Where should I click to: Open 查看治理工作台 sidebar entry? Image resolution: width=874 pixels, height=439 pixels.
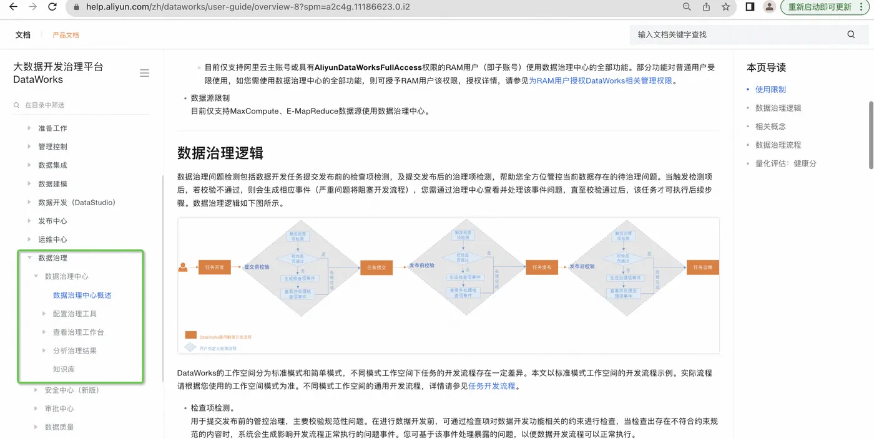tap(79, 332)
